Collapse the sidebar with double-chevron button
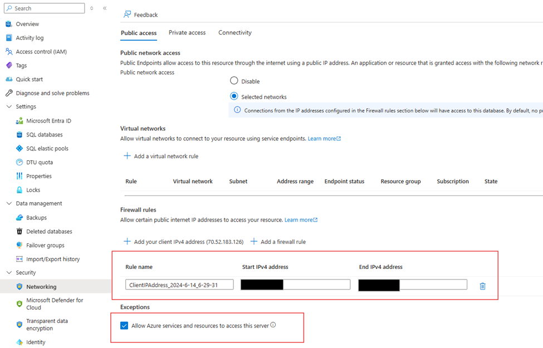The image size is (543, 348). coord(105,8)
